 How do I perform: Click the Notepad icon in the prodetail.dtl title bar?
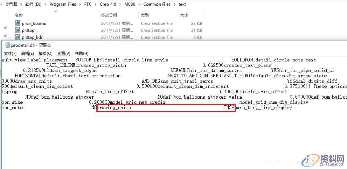point(7,45)
